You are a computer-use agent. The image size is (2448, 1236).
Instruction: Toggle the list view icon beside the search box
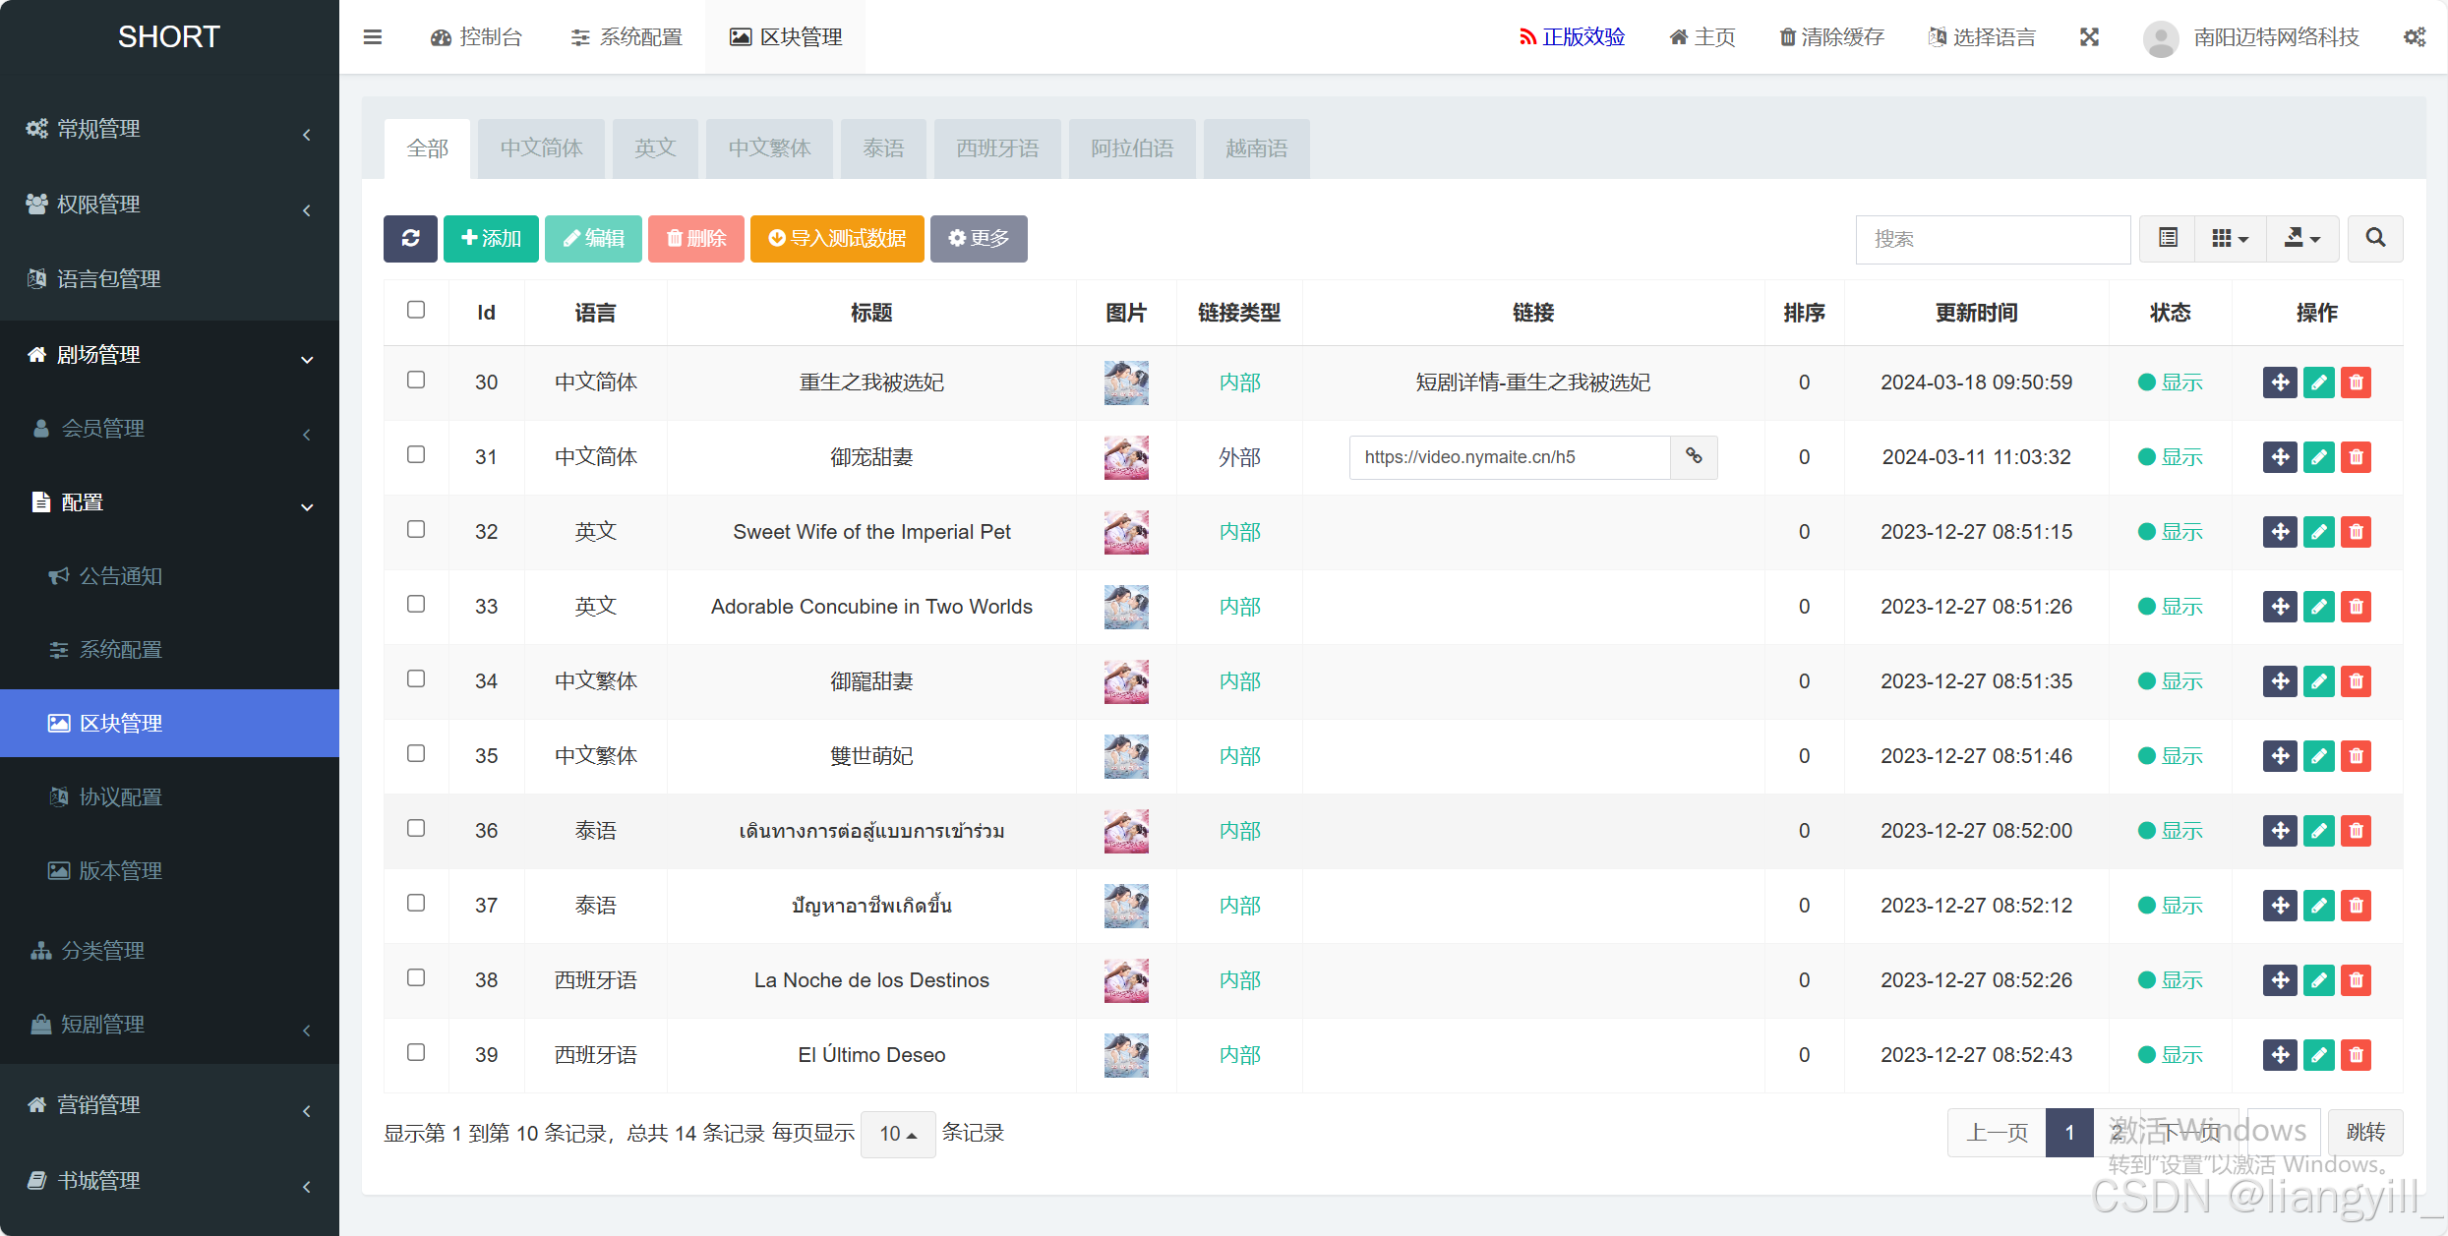pyautogui.click(x=2168, y=238)
